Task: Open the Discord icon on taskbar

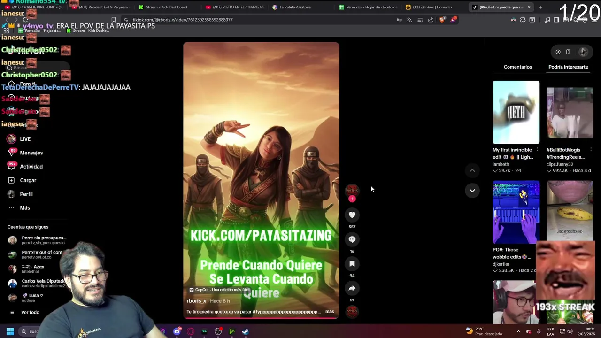Action: 177,331
